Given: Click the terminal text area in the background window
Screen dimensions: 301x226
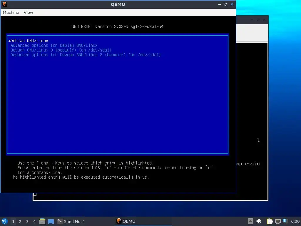Looking at the screenshot, I should [252, 121].
